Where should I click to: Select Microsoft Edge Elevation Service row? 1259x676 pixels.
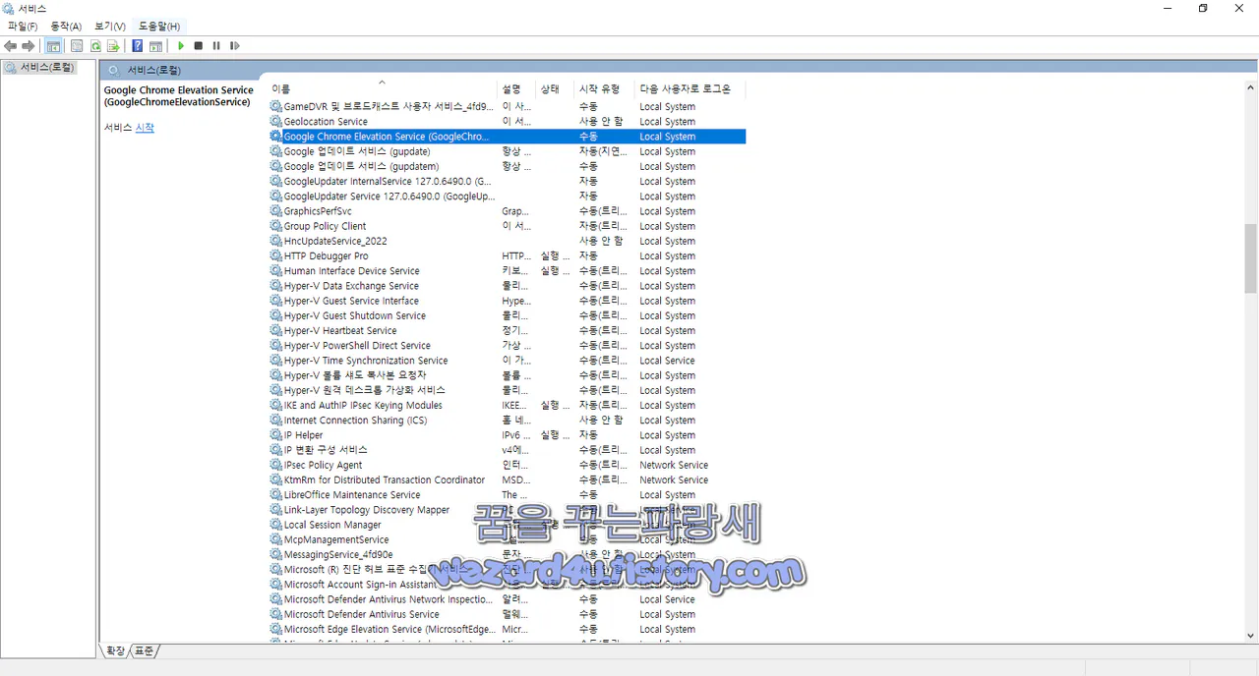click(x=507, y=630)
